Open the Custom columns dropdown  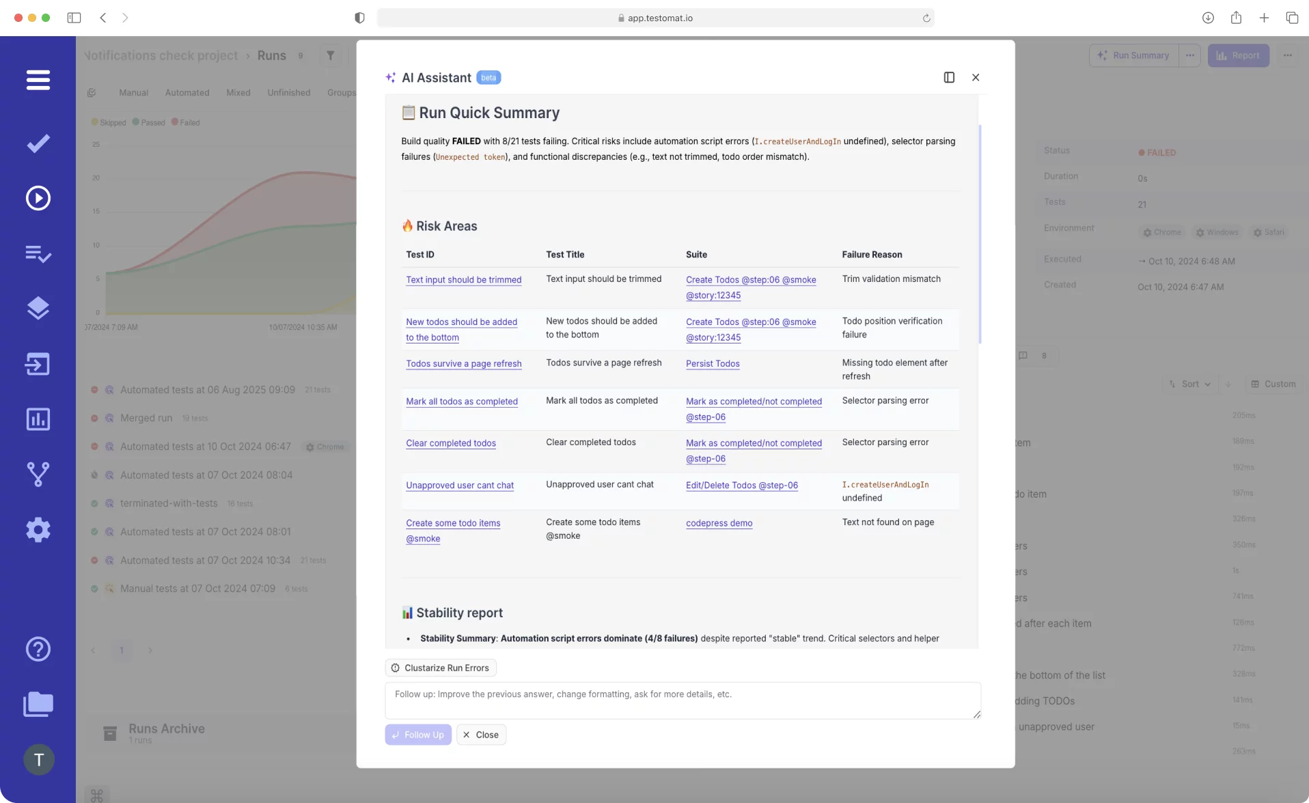coord(1273,384)
